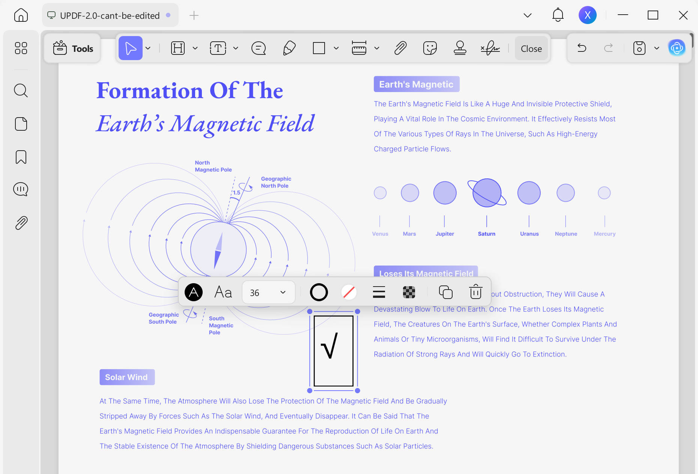The height and width of the screenshot is (474, 698).
Task: Duplicate the annotation using the copy icon
Action: tap(446, 292)
